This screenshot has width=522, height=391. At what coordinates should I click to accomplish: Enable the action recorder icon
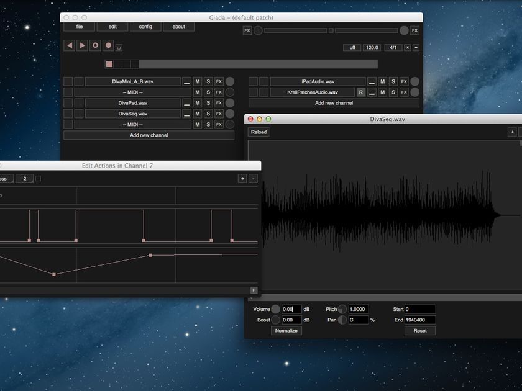coord(94,45)
